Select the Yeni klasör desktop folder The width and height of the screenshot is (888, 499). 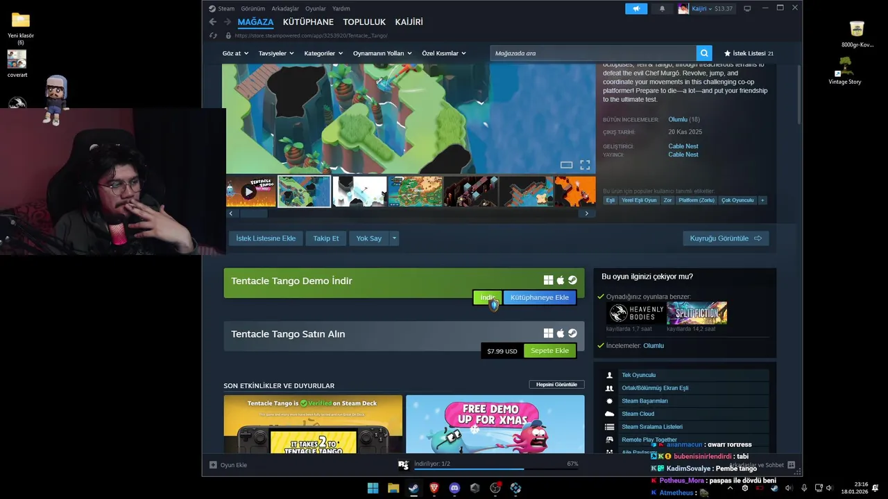pos(21,28)
